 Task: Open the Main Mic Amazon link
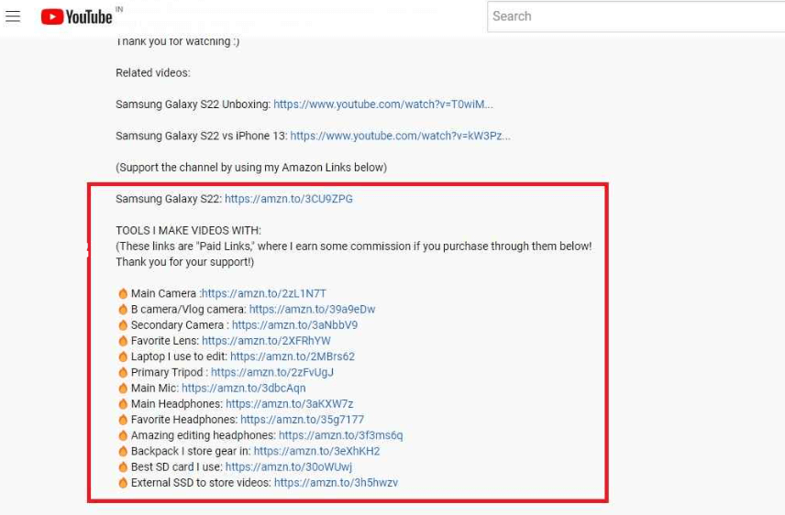click(x=243, y=388)
